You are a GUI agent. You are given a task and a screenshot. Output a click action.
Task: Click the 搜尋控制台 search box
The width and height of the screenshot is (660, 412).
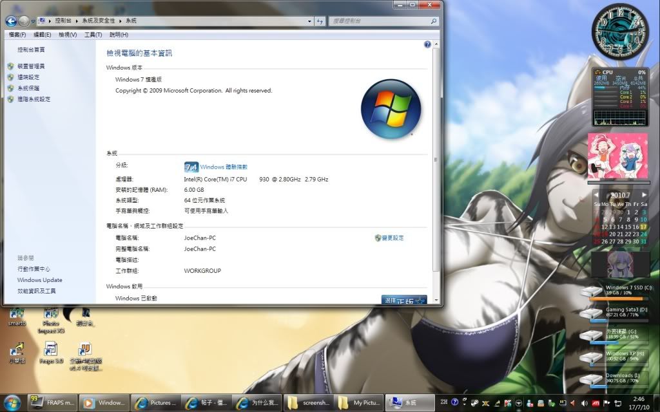tap(383, 21)
